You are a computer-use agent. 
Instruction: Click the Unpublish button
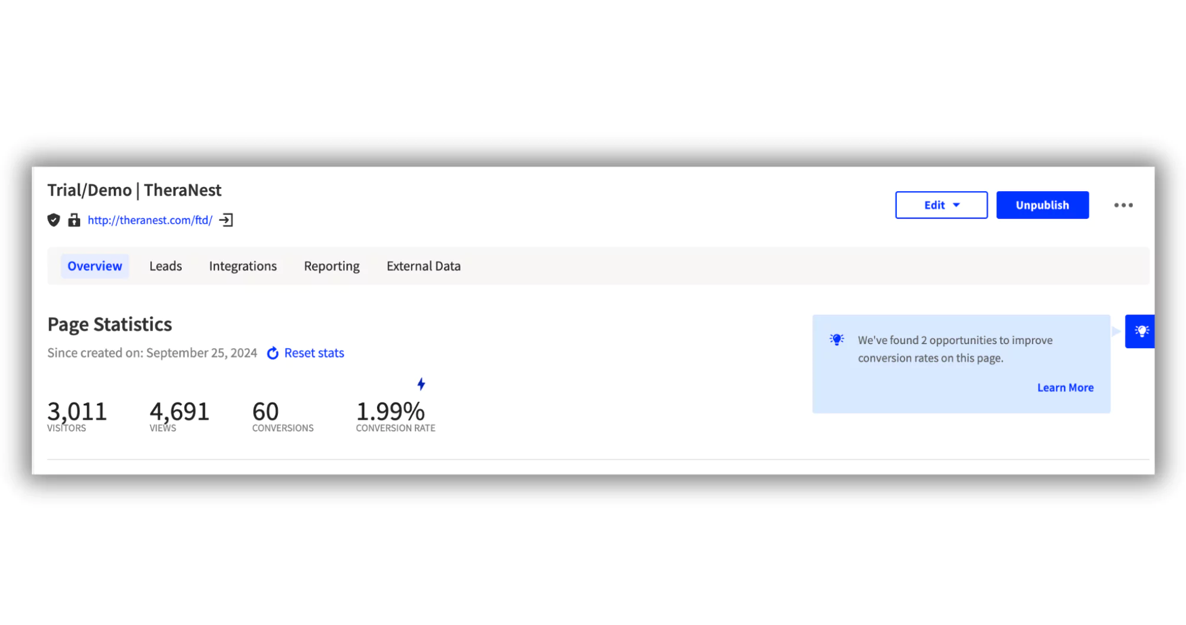click(x=1042, y=205)
